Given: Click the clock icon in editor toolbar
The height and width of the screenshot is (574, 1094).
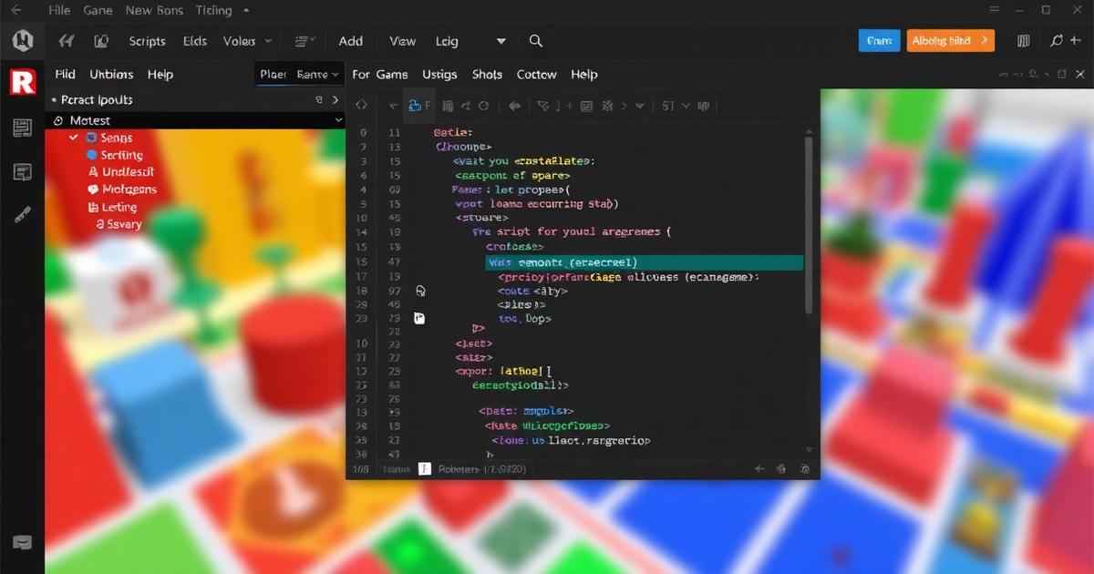Looking at the screenshot, I should tap(484, 106).
